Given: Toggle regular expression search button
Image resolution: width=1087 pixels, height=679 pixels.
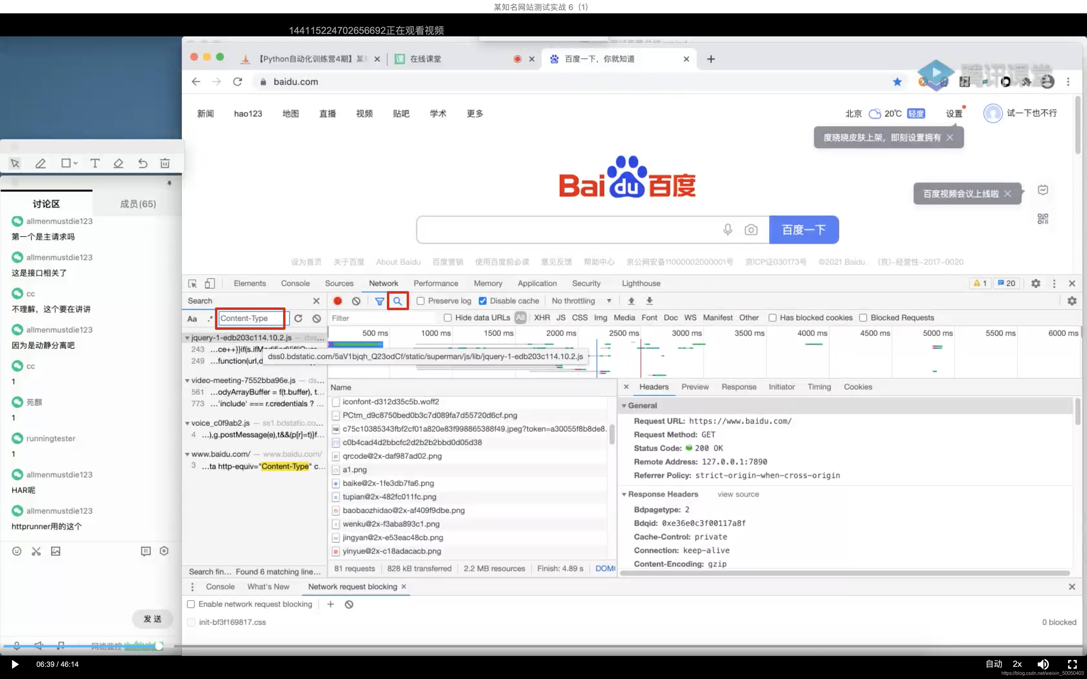Looking at the screenshot, I should pos(210,319).
